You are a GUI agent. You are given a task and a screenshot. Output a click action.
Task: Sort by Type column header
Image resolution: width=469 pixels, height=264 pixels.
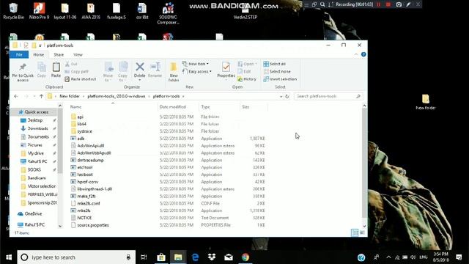(x=219, y=107)
